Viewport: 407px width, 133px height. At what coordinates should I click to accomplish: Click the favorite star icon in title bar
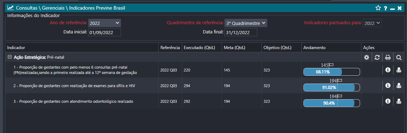[378, 8]
